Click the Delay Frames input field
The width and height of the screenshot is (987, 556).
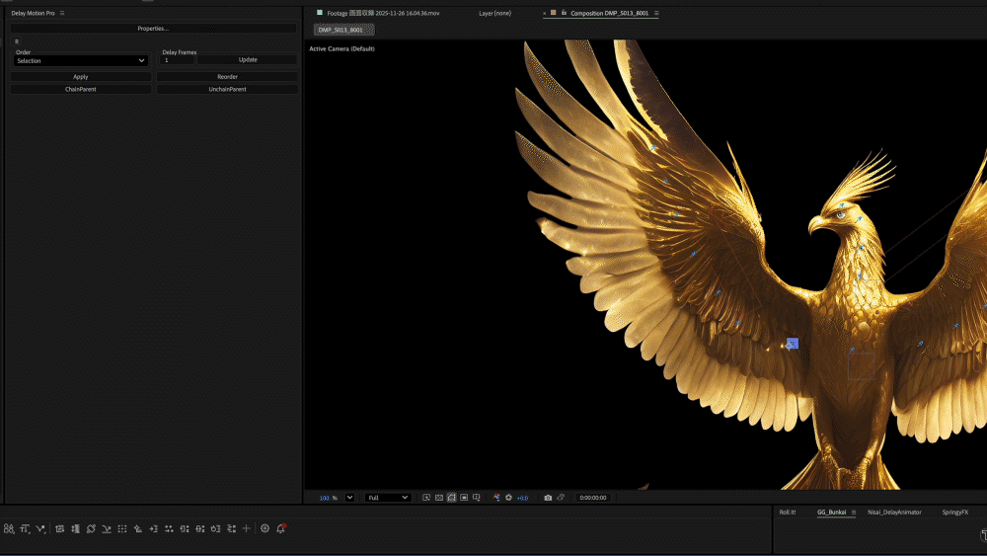click(177, 60)
